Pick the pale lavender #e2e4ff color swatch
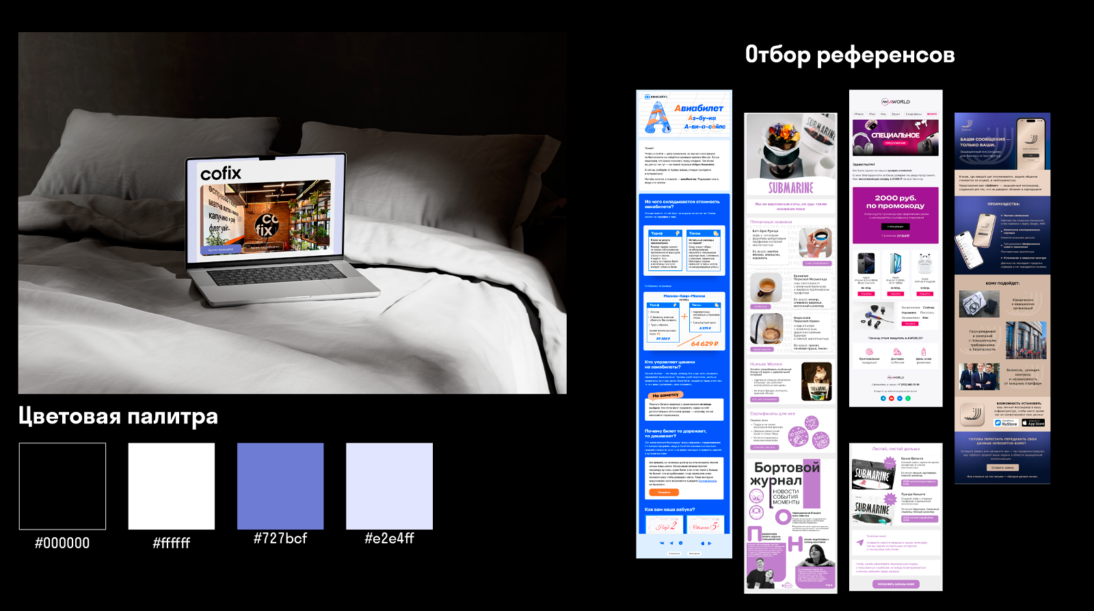Image resolution: width=1094 pixels, height=611 pixels. [389, 486]
